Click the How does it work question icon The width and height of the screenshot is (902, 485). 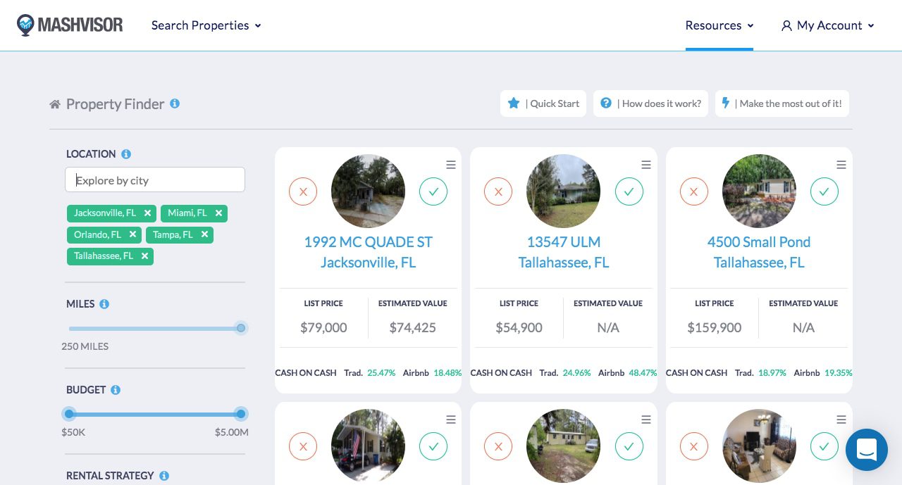coord(606,103)
